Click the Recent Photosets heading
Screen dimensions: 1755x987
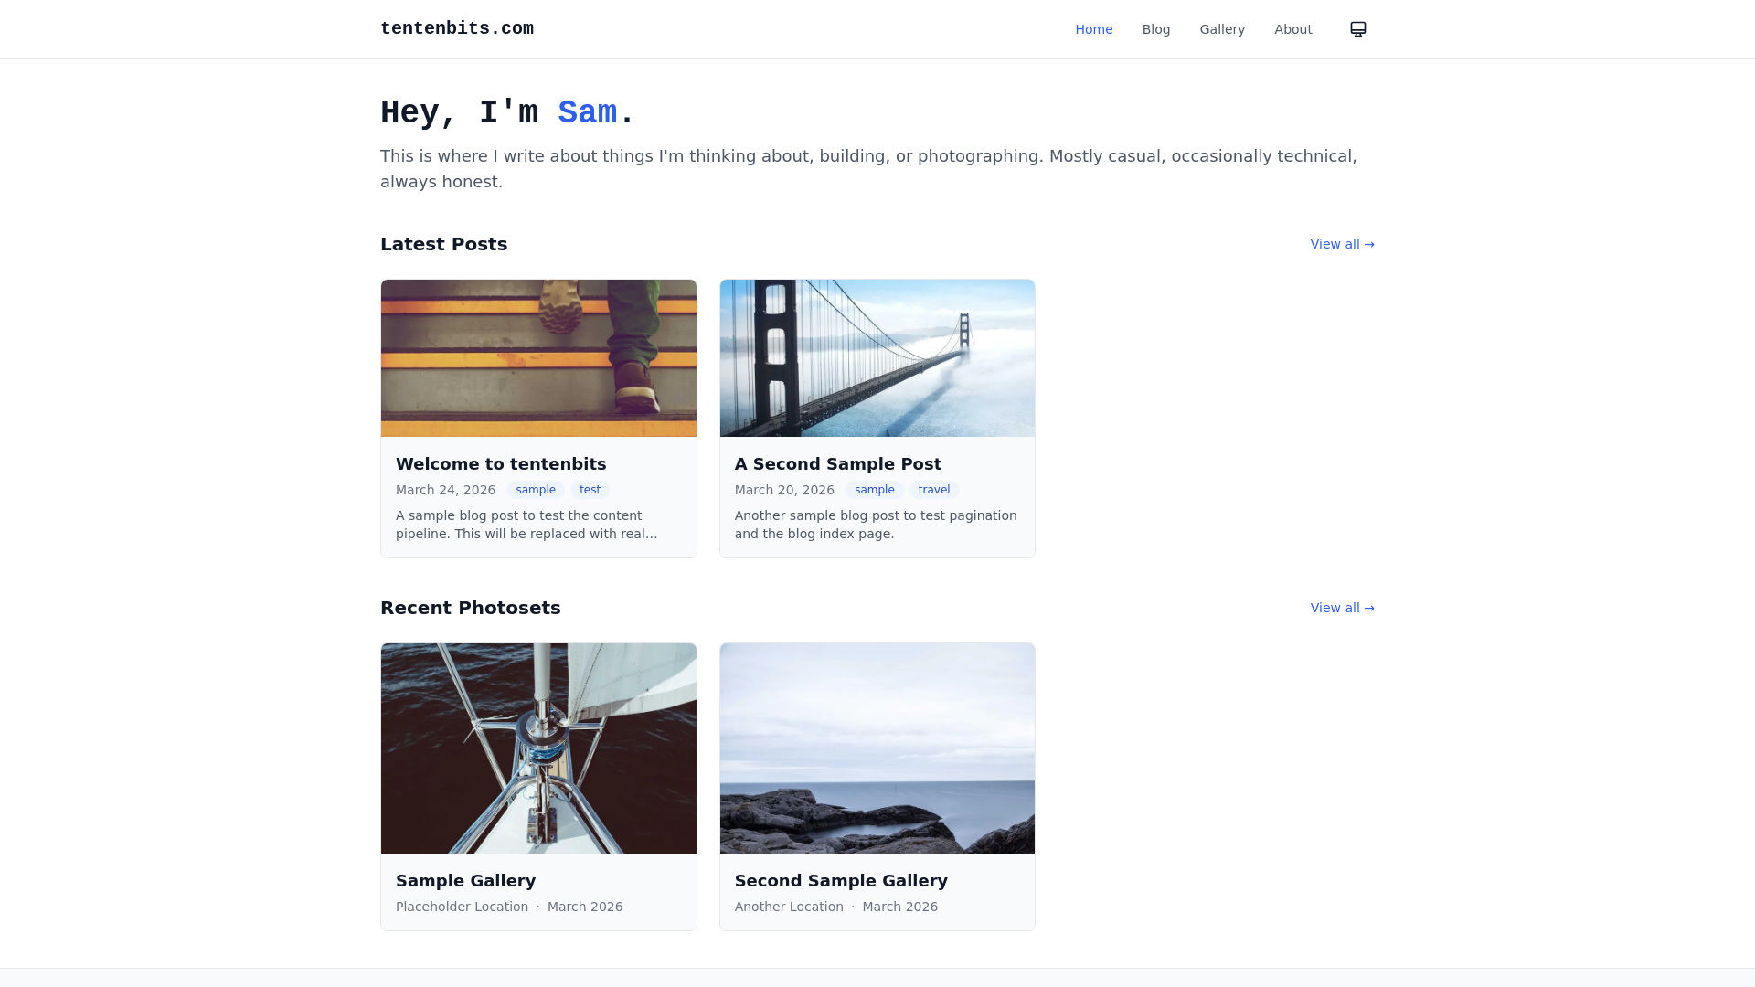[x=471, y=608]
